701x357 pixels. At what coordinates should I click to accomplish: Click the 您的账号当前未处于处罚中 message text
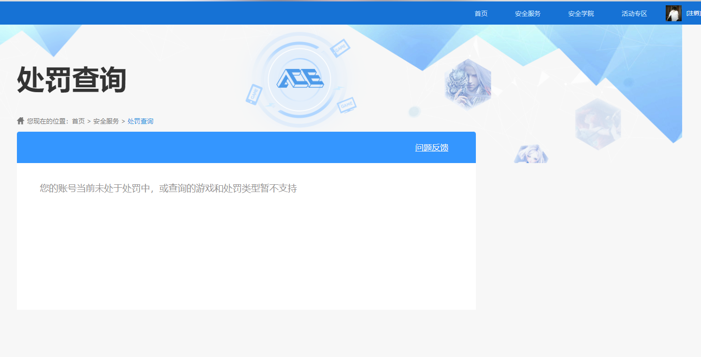point(168,188)
